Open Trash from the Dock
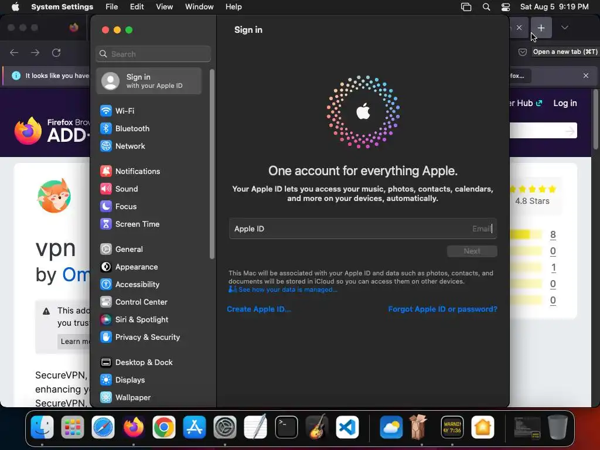Viewport: 600px width, 450px height. tap(558, 427)
